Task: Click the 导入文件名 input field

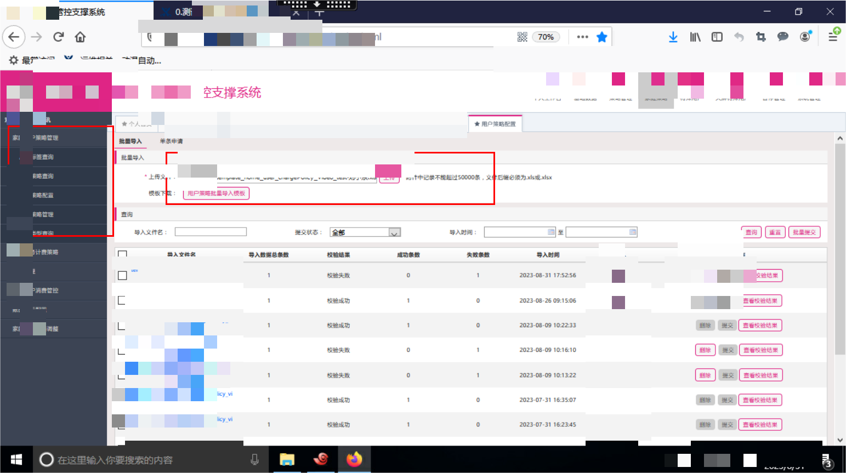Action: click(211, 232)
